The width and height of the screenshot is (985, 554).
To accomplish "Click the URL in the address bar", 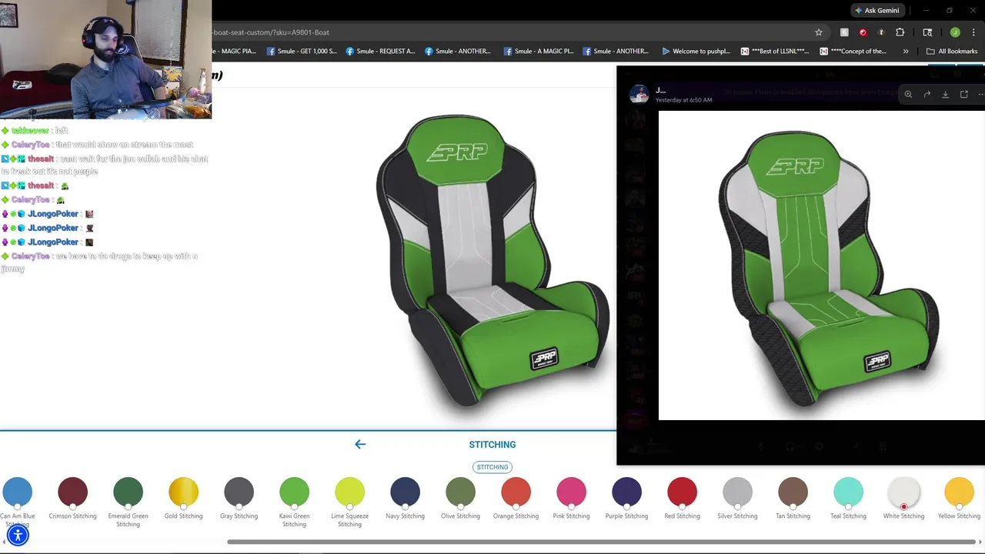I will [271, 32].
